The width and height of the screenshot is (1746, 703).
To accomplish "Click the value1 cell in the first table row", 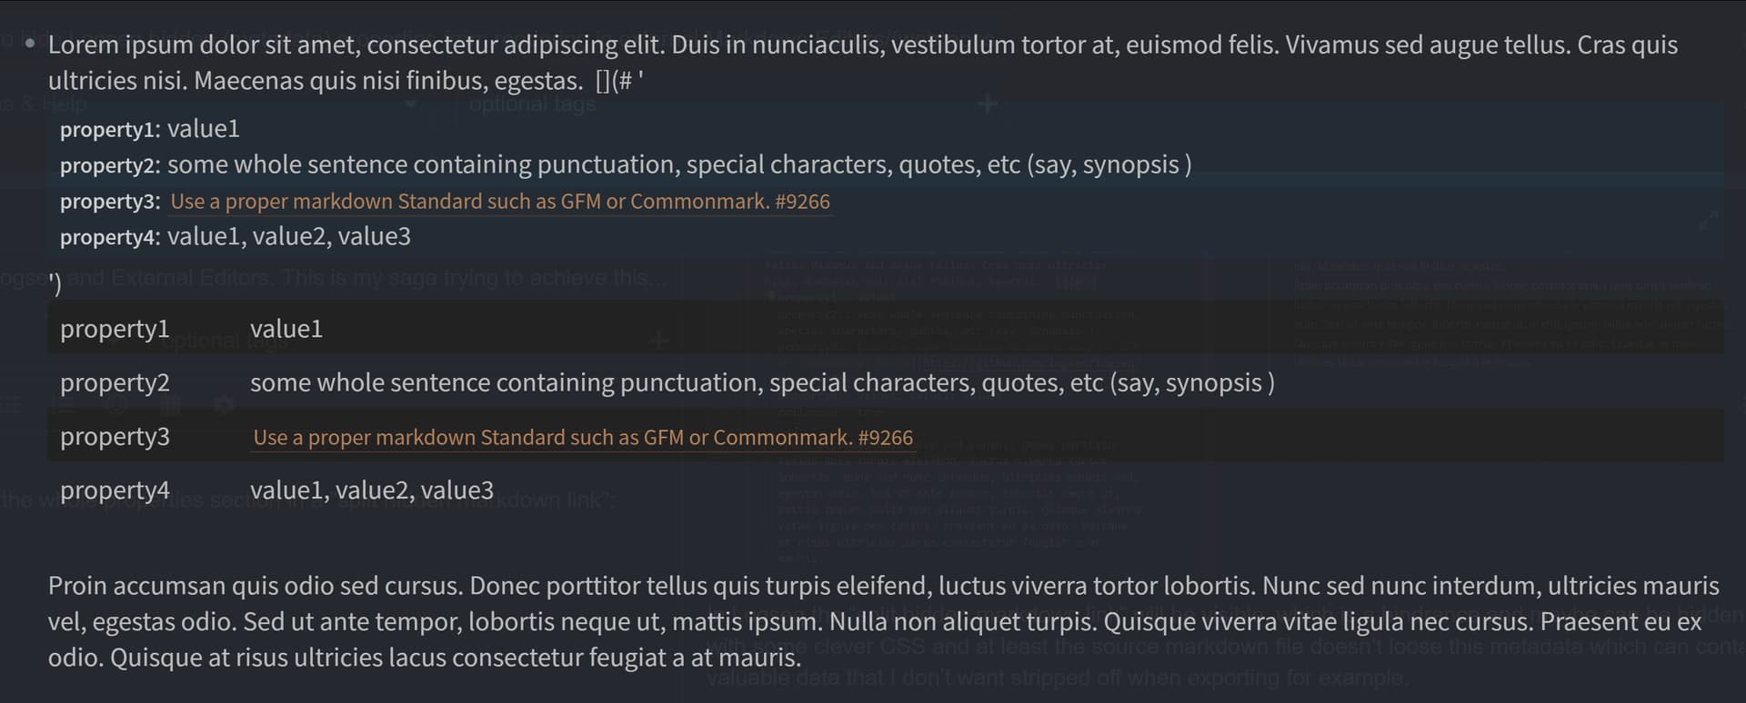I will (286, 329).
